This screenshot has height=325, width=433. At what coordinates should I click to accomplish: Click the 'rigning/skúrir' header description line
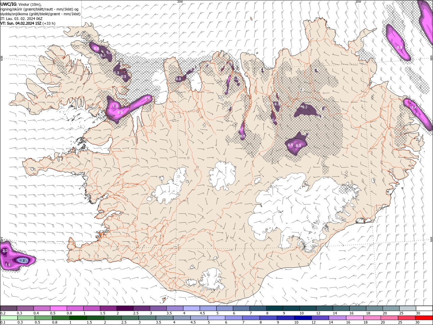point(39,9)
